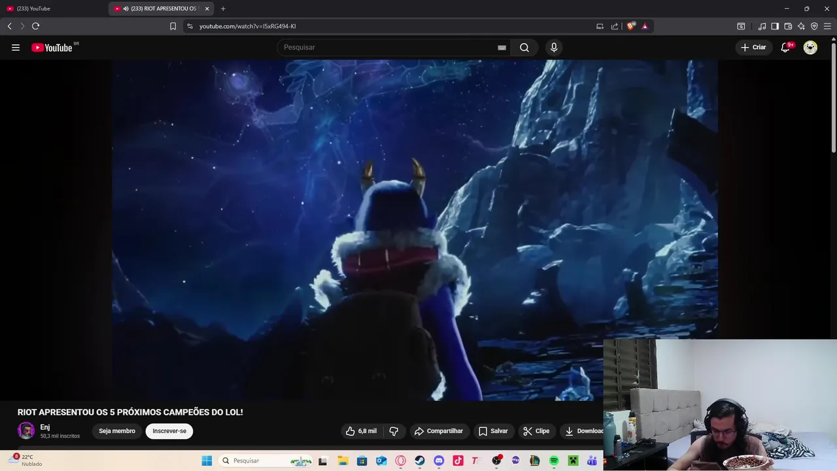This screenshot has height=471, width=837.
Task: Bookmark this page
Action: click(x=173, y=26)
